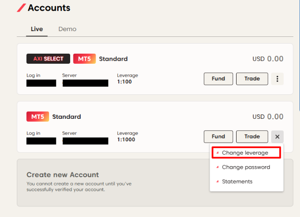Screen dimensions: 300x217
Task: Click the red slash logo beside Accounts
Action: tap(22, 8)
